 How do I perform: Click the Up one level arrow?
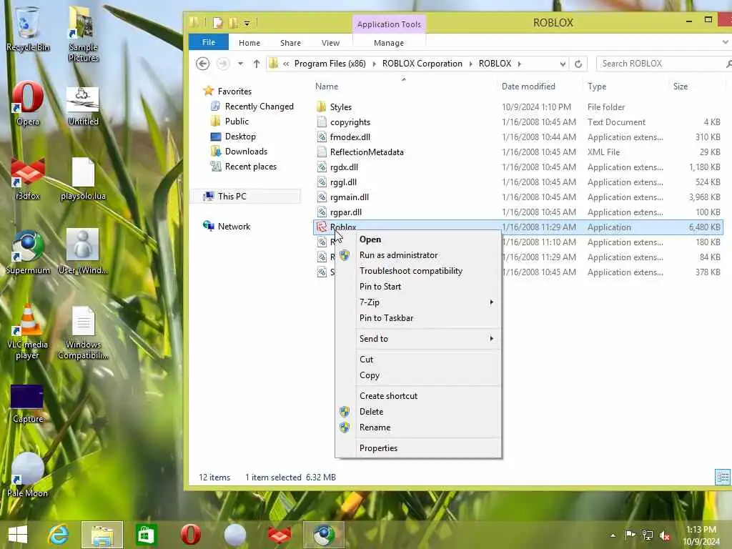pos(257,64)
